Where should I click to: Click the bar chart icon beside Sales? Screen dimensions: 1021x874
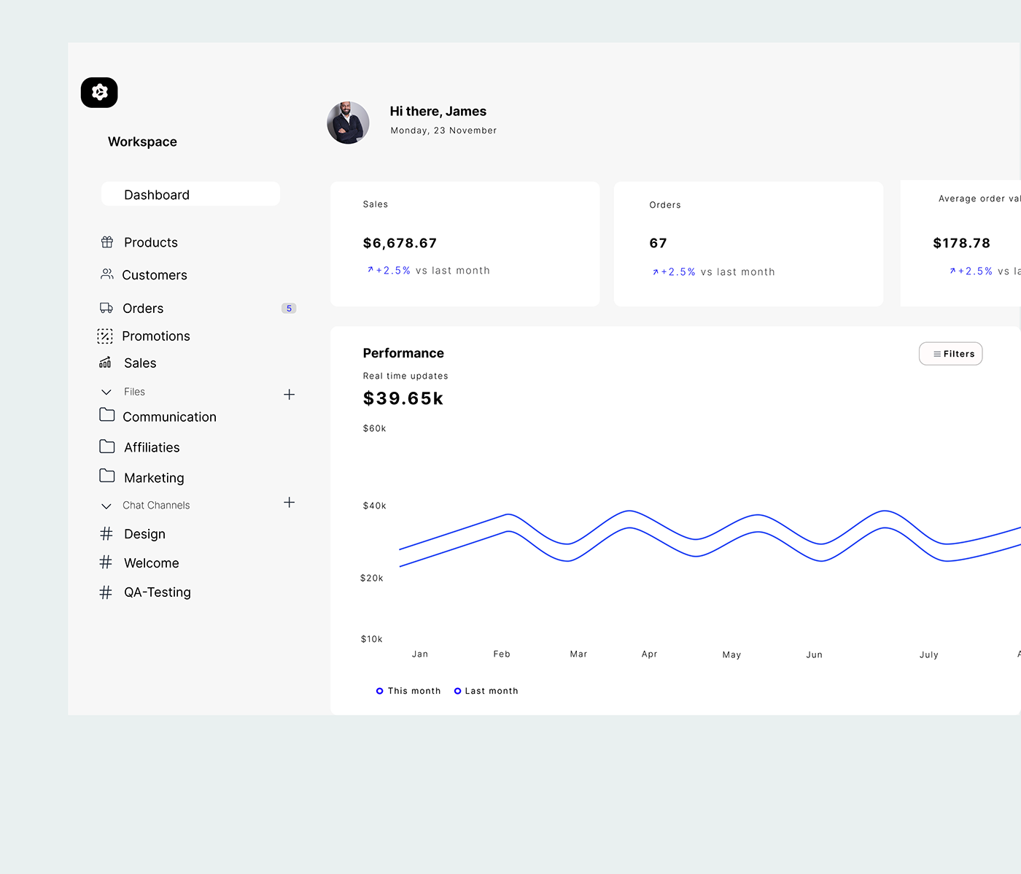(x=106, y=363)
